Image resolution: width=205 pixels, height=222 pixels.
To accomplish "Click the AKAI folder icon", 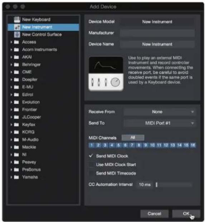I will pyautogui.click(x=16, y=57).
